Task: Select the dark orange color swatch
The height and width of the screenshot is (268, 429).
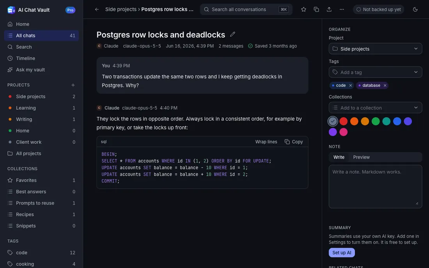Action: click(x=354, y=121)
